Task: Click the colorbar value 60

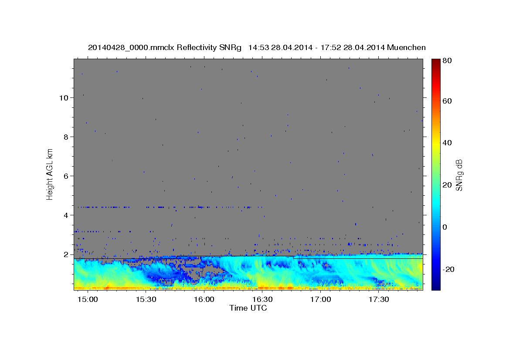Action: (x=446, y=101)
